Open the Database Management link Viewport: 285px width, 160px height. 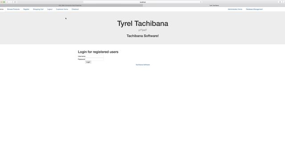pyautogui.click(x=254, y=9)
